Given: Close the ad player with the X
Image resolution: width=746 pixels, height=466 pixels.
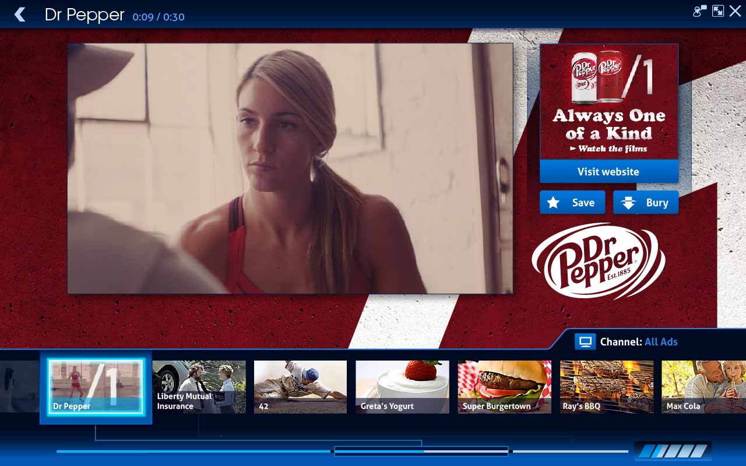Looking at the screenshot, I should point(735,11).
